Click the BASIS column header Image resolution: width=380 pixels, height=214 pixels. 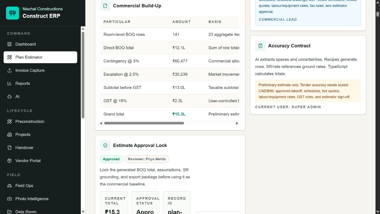point(215,22)
